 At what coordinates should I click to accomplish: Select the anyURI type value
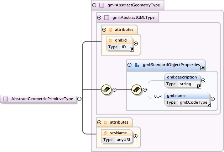click(124, 140)
